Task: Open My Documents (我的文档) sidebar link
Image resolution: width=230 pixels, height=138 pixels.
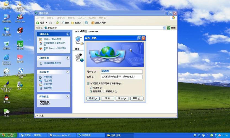Action: pyautogui.click(x=48, y=84)
